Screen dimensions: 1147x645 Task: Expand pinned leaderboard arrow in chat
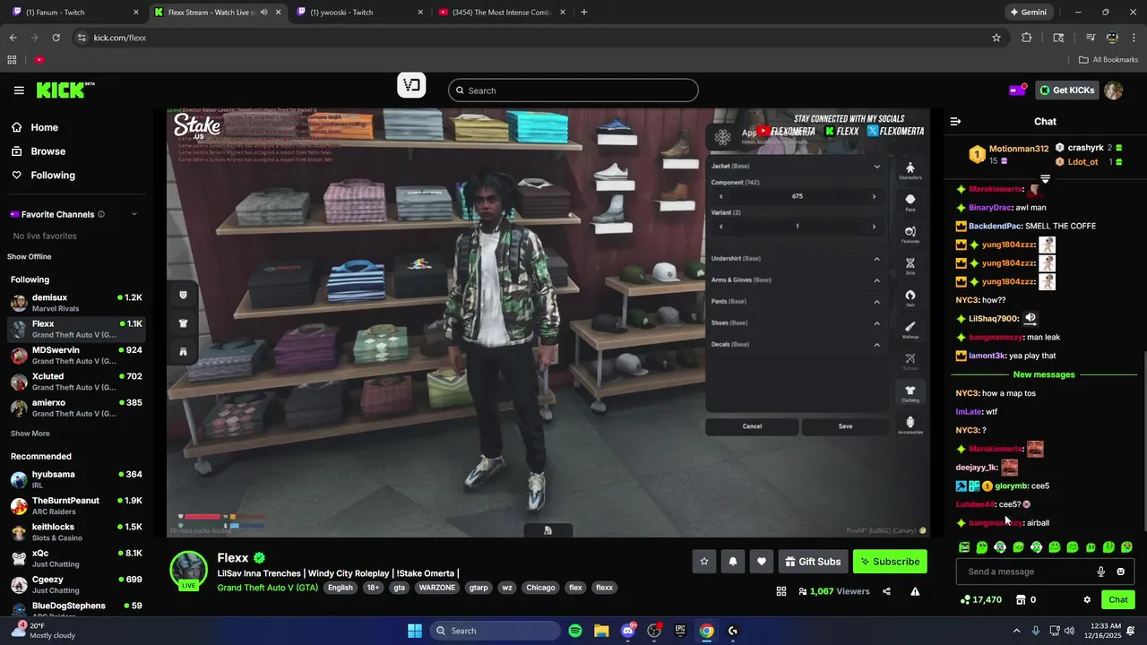coord(1045,179)
